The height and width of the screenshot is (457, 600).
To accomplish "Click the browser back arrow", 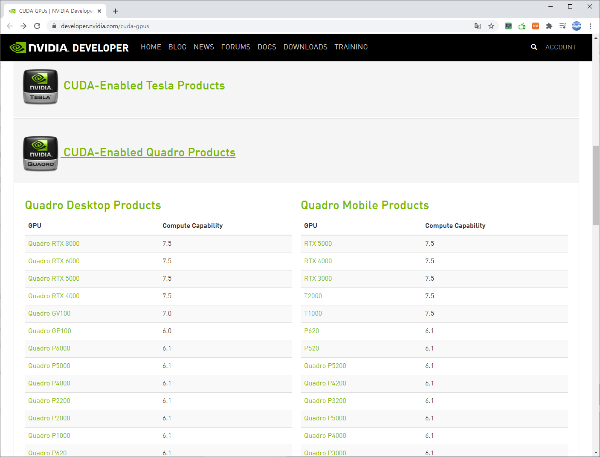I will tap(10, 26).
